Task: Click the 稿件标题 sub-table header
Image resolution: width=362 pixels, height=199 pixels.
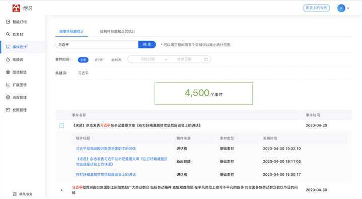Action: tap(83, 138)
